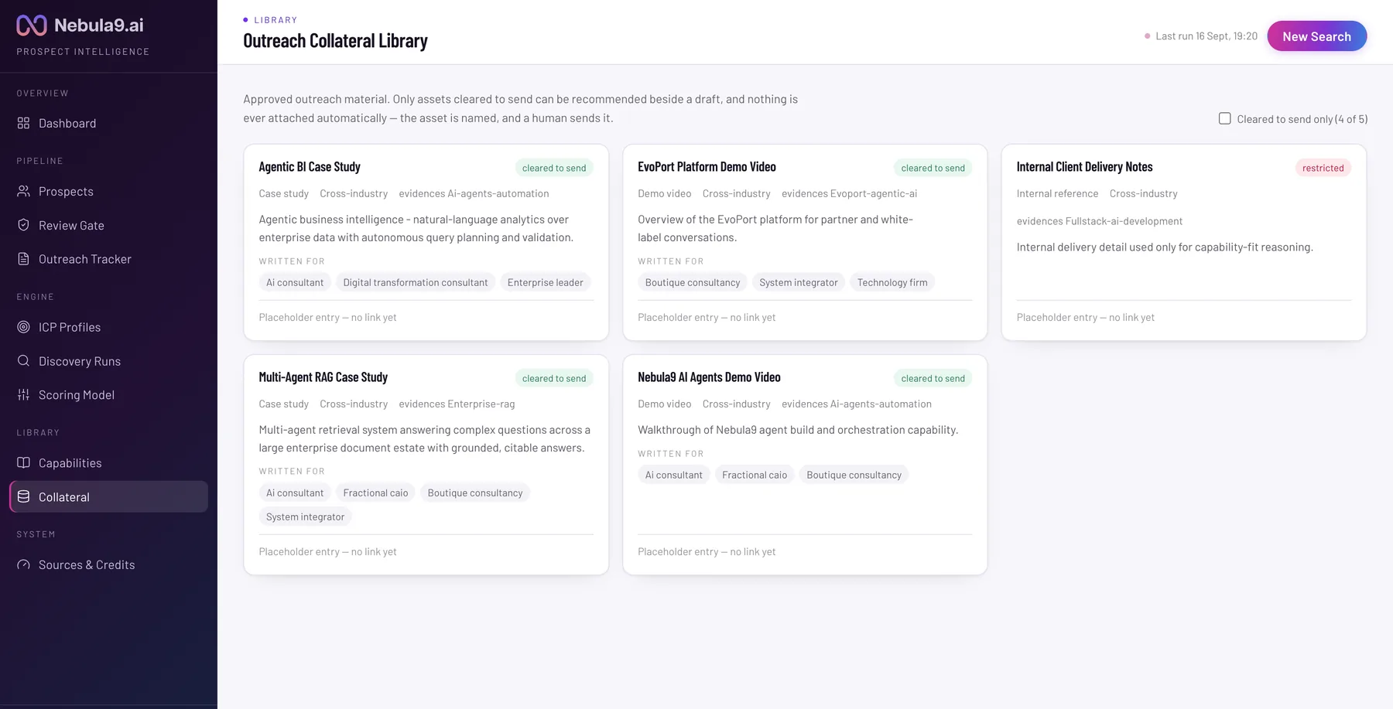Open ICP Profiles

108,327
